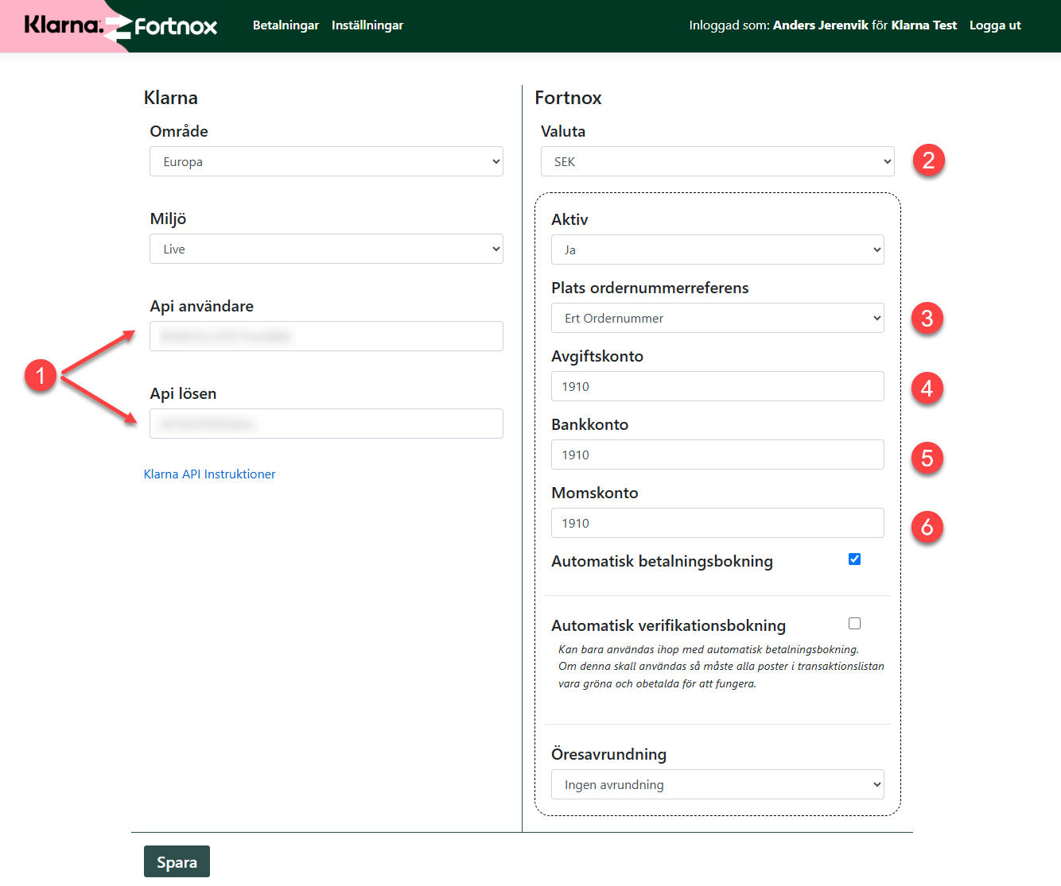1061x886 pixels.
Task: Click the 'Anders Jerenvik' user name text
Action: [821, 25]
